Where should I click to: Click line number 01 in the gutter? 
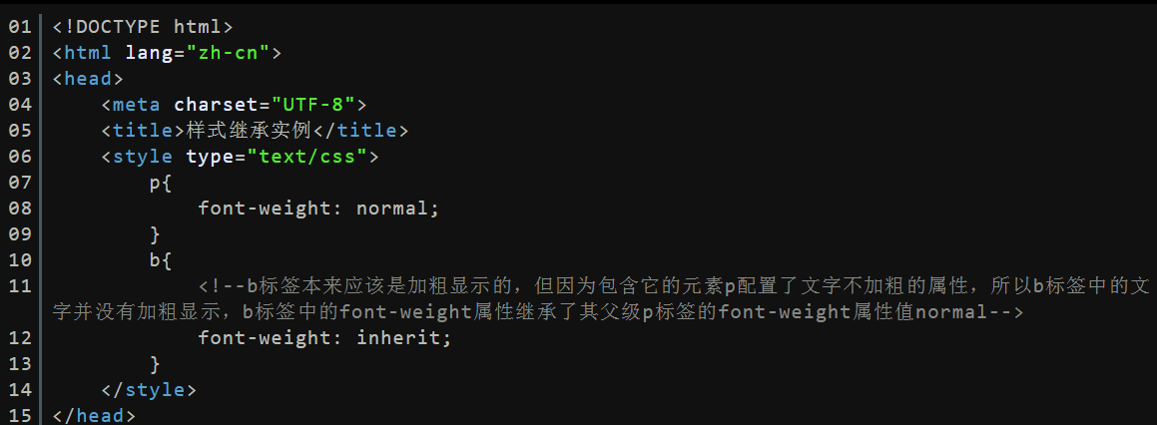point(20,27)
